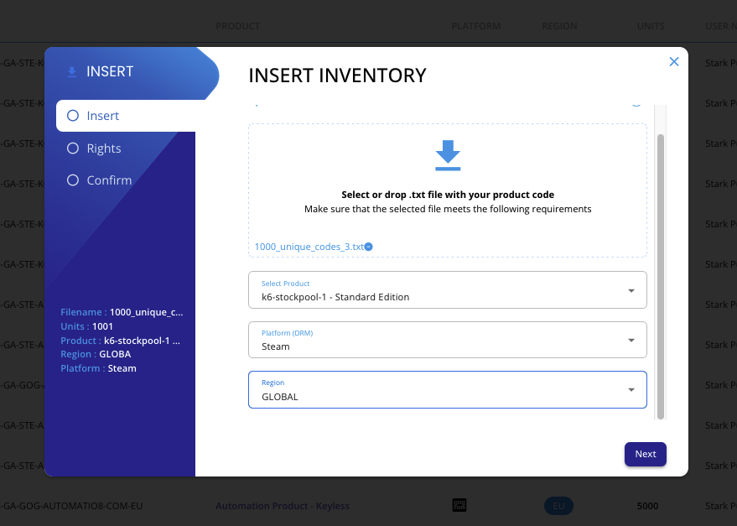The width and height of the screenshot is (737, 526).
Task: Click the Filename summary value
Action: [146, 312]
